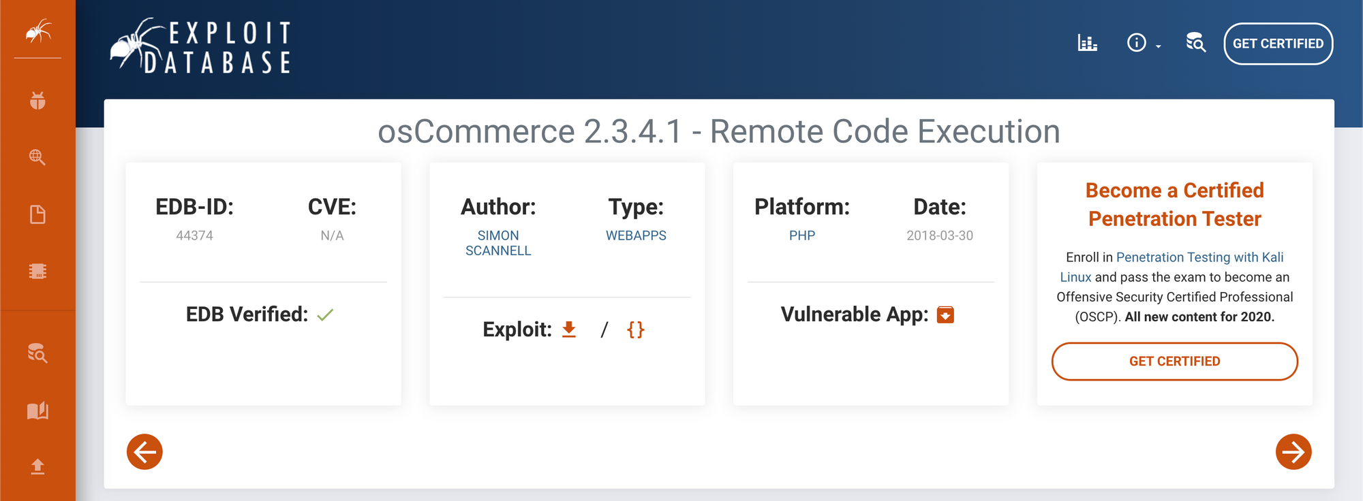Click the Submissions upload icon in sidebar

[x=38, y=466]
